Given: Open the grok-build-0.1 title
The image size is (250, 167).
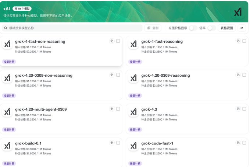Looking at the screenshot, I should (x=28, y=143).
